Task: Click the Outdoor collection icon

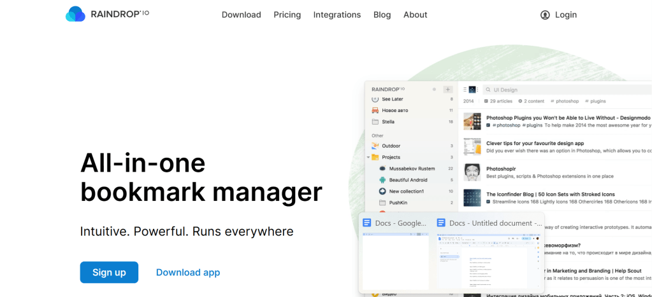Action: click(375, 146)
